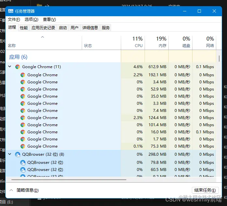Click the QQBrowser (32 位) (8) group icon
227x206 pixels.
tap(18, 154)
